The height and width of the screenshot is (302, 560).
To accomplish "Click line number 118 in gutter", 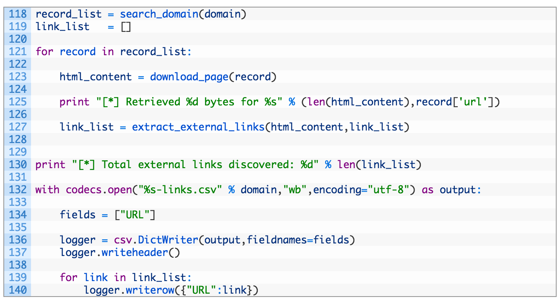I will click(18, 14).
